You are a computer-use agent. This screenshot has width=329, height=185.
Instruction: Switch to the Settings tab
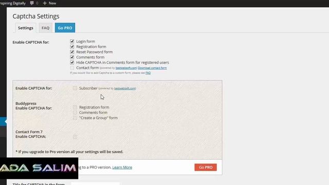(26, 28)
